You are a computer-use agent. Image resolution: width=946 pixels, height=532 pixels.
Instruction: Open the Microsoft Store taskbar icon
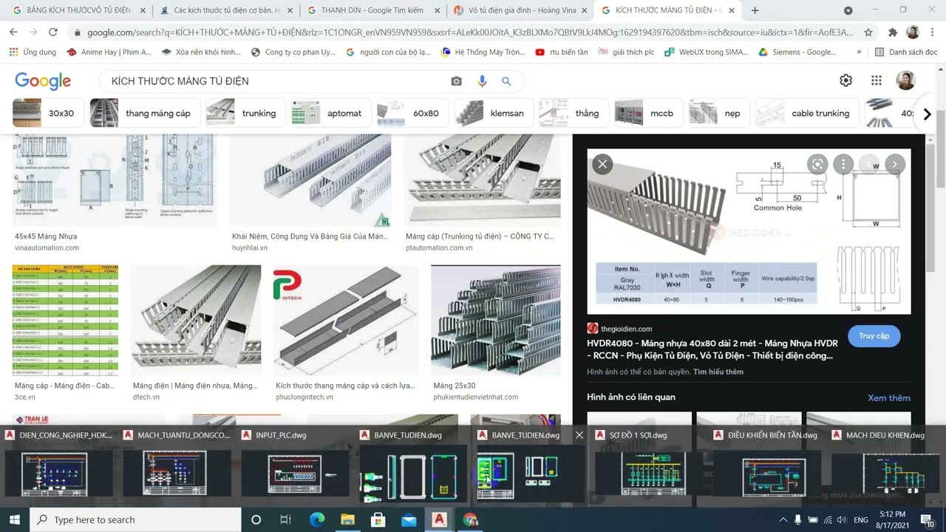(378, 519)
